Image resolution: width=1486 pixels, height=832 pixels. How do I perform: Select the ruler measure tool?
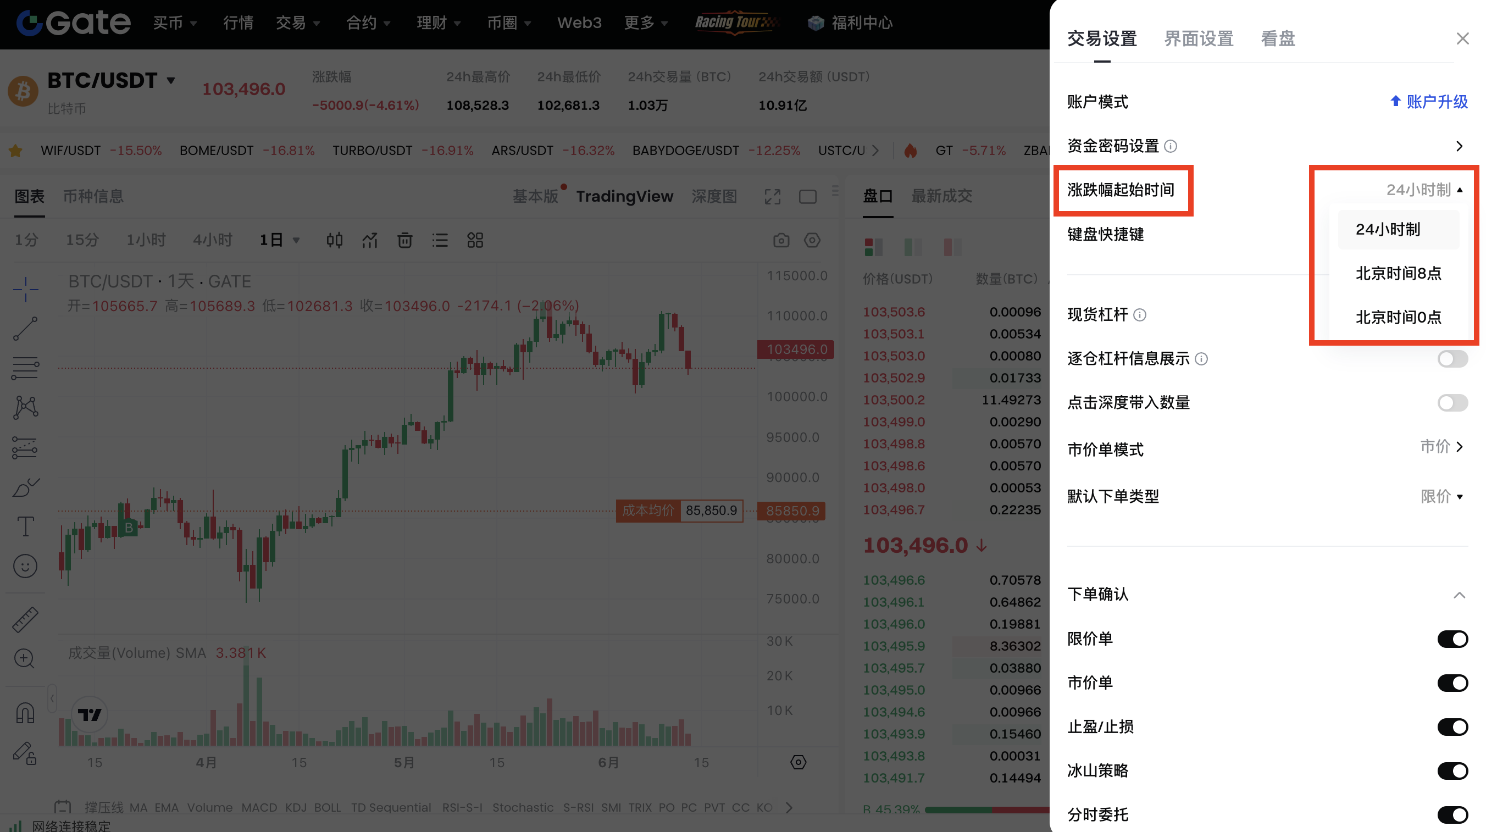click(25, 620)
